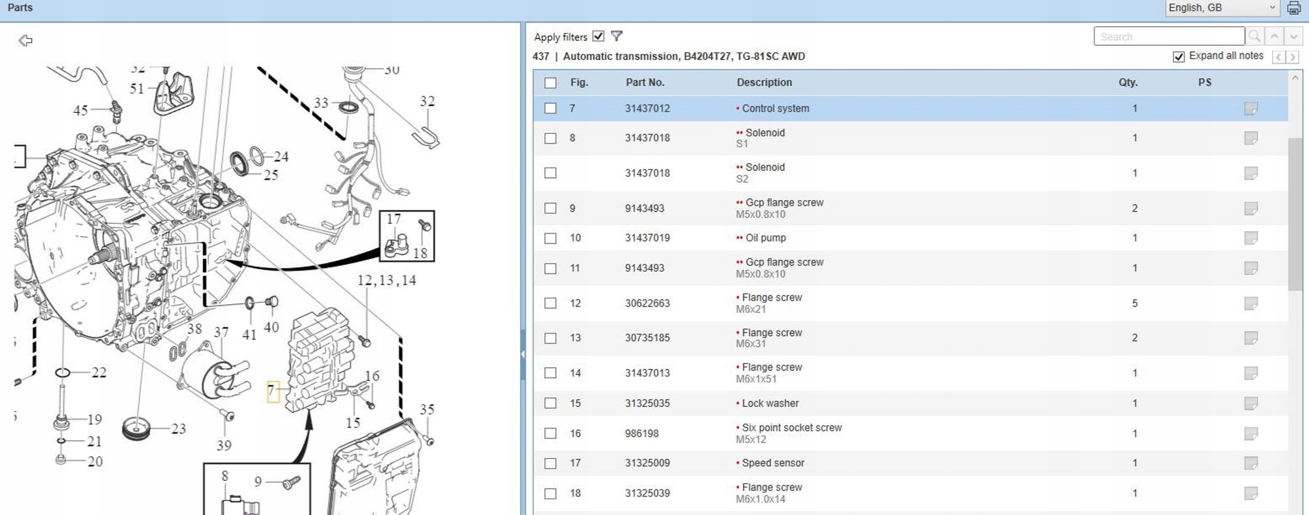Jump to next search result arrow
The width and height of the screenshot is (1309, 515).
(x=1294, y=36)
